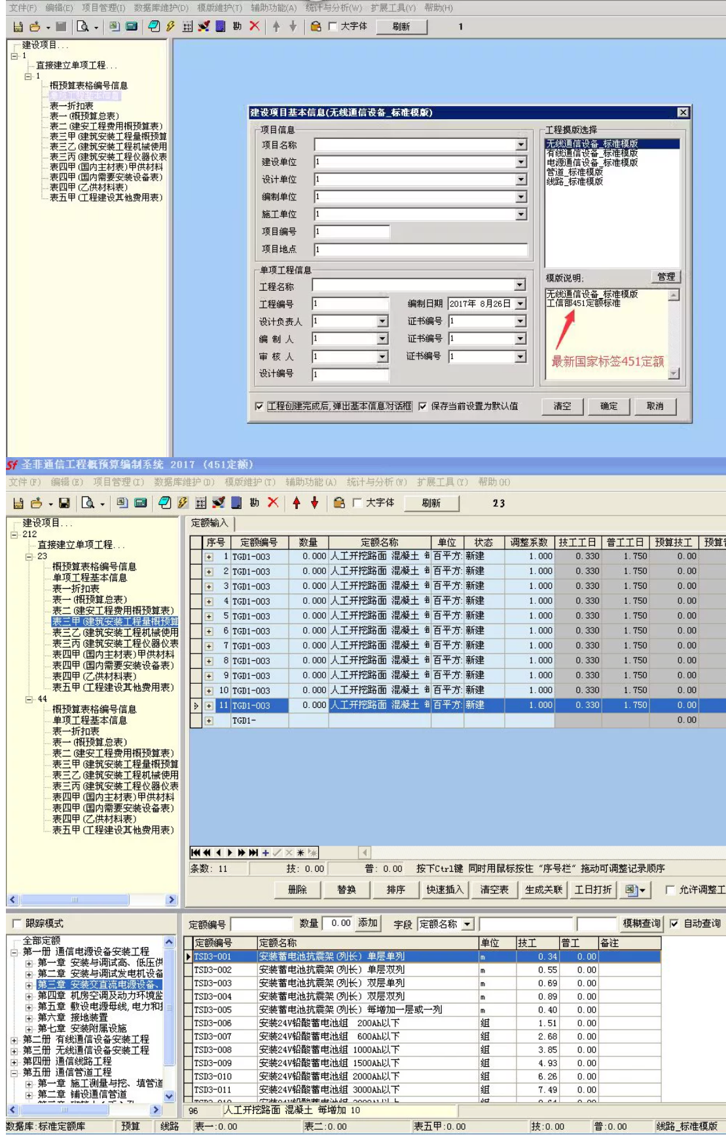Click the 模糊查询 button
This screenshot has width=726, height=1135.
click(642, 923)
